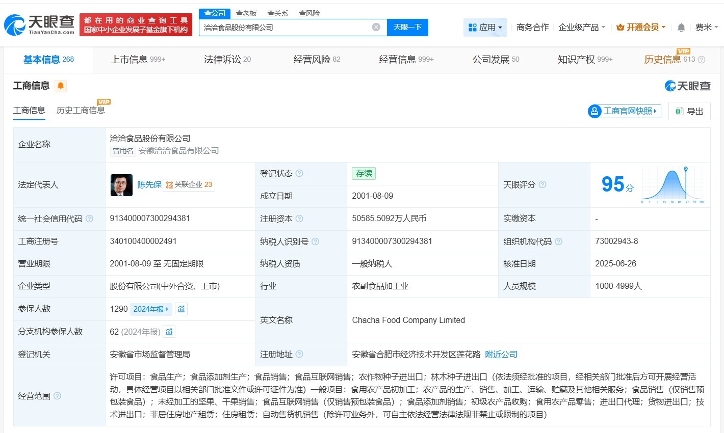Click the Excel icon in 导出 button
The image size is (724, 433).
pyautogui.click(x=679, y=111)
